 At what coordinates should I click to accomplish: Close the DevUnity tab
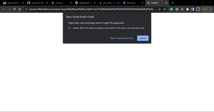(x=142, y=3)
